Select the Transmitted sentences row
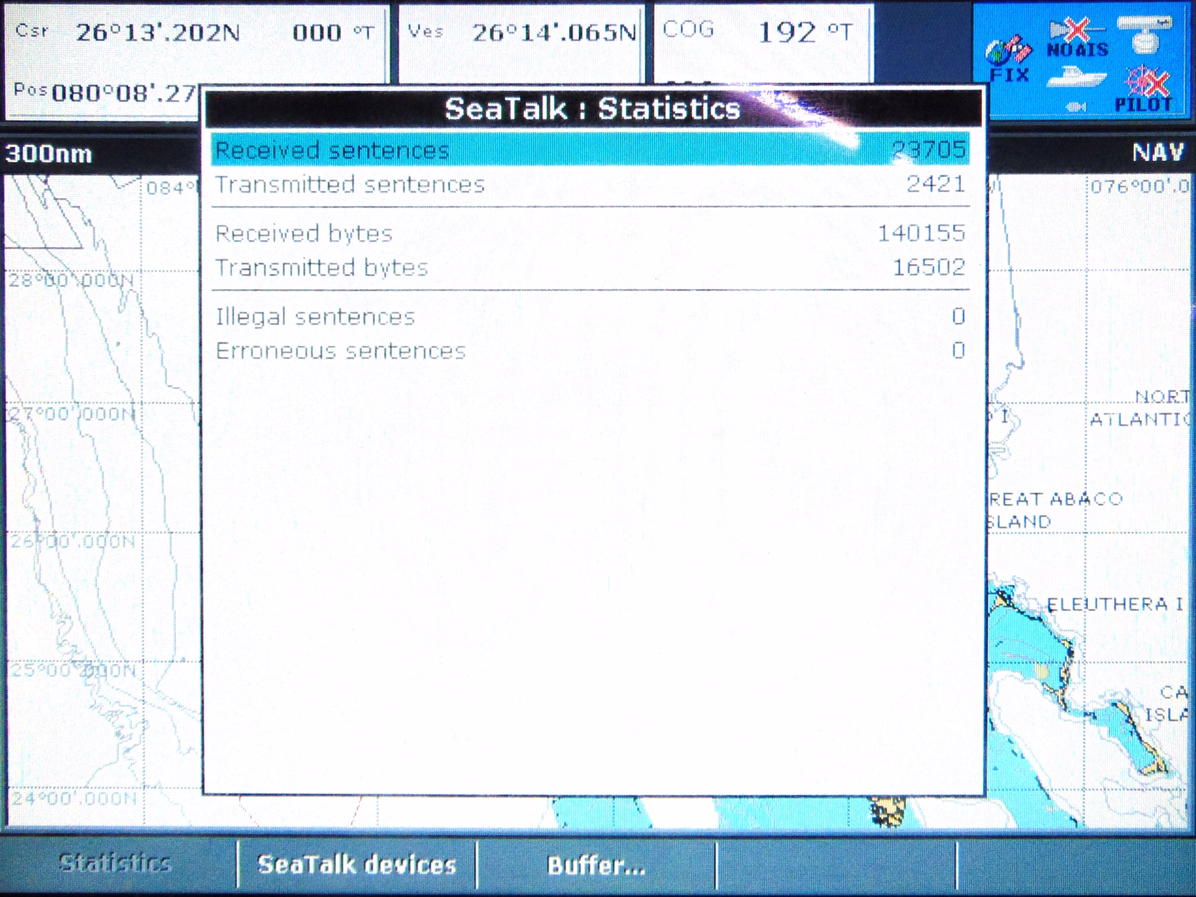Viewport: 1196px width, 897px height. point(590,185)
